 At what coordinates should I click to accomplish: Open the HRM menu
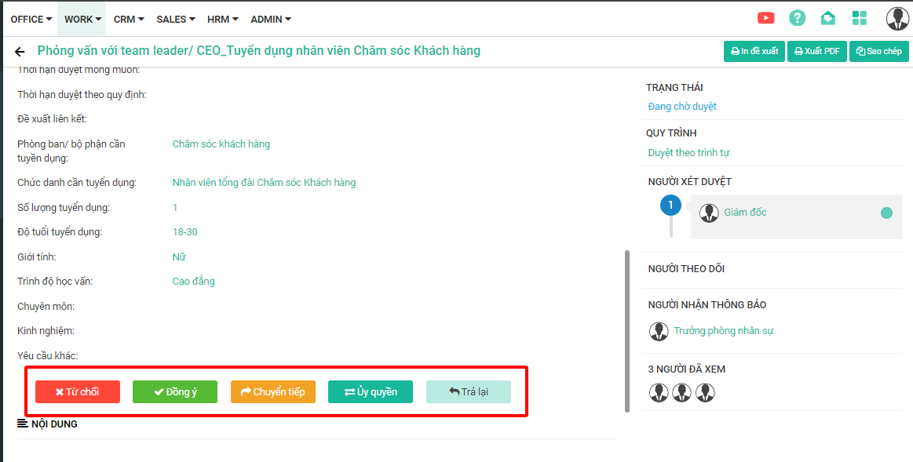(x=223, y=19)
